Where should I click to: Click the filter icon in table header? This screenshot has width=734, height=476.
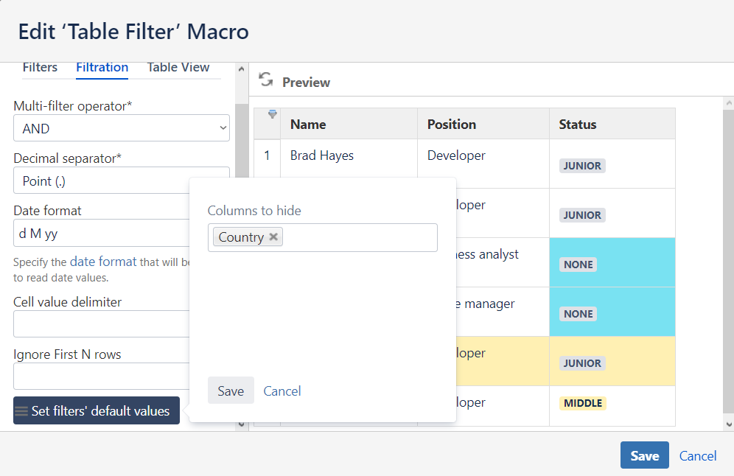272,114
